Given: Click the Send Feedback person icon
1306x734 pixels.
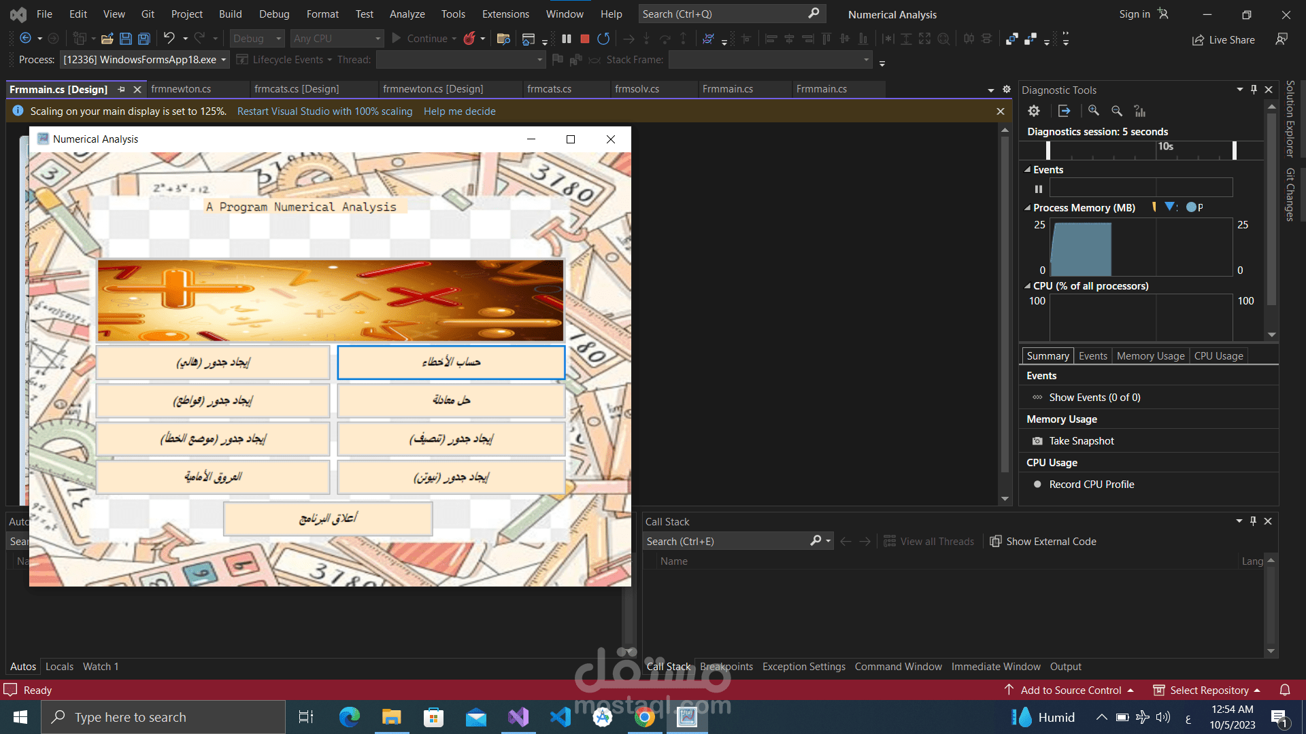Looking at the screenshot, I should pos(1282,39).
